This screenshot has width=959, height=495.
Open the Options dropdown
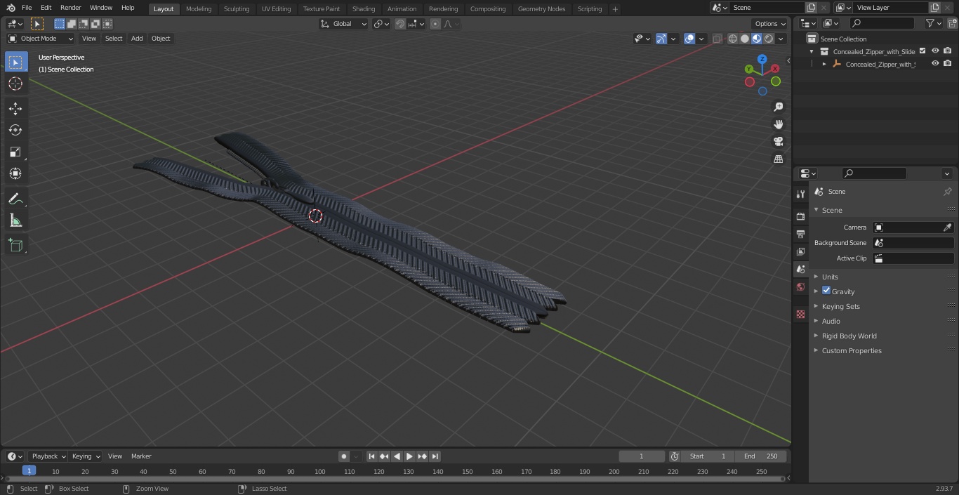click(x=770, y=24)
